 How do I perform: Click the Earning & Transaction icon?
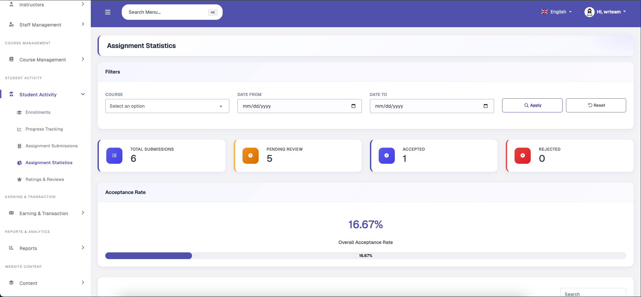point(11,213)
